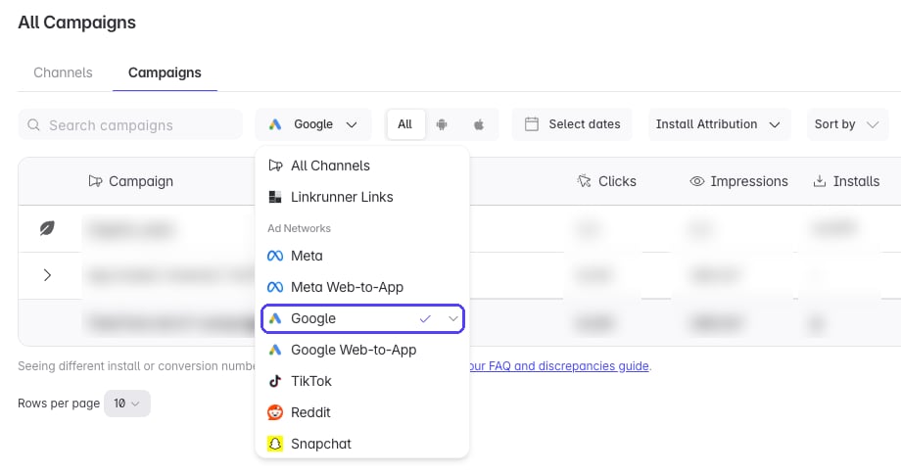
Task: Click the Meta Web-to-App logo icon
Action: pyautogui.click(x=275, y=287)
